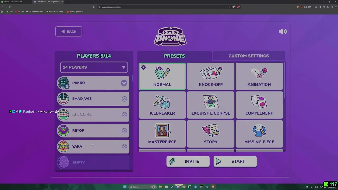Screen dimensions: 338x190
Task: Click the taskbar Search box
Action: coord(143,187)
